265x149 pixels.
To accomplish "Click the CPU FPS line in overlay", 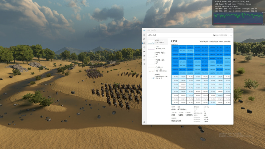I will [x=236, y=9].
